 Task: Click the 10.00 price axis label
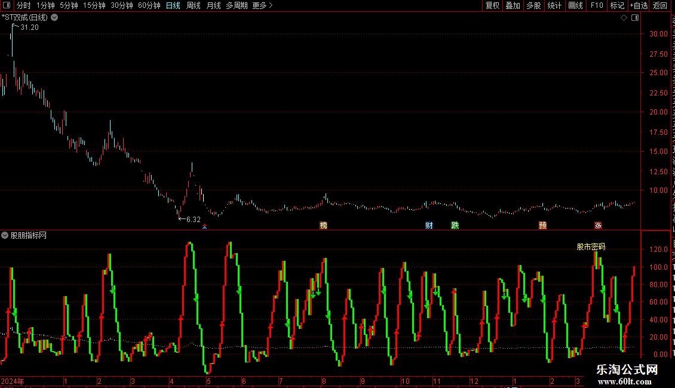(659, 190)
